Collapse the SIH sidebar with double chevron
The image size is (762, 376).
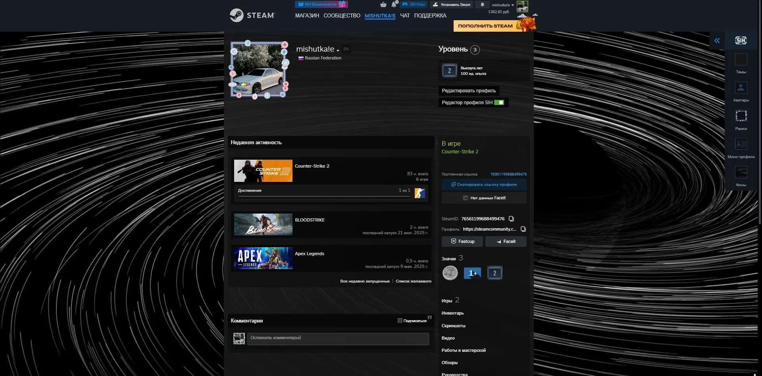coord(717,40)
